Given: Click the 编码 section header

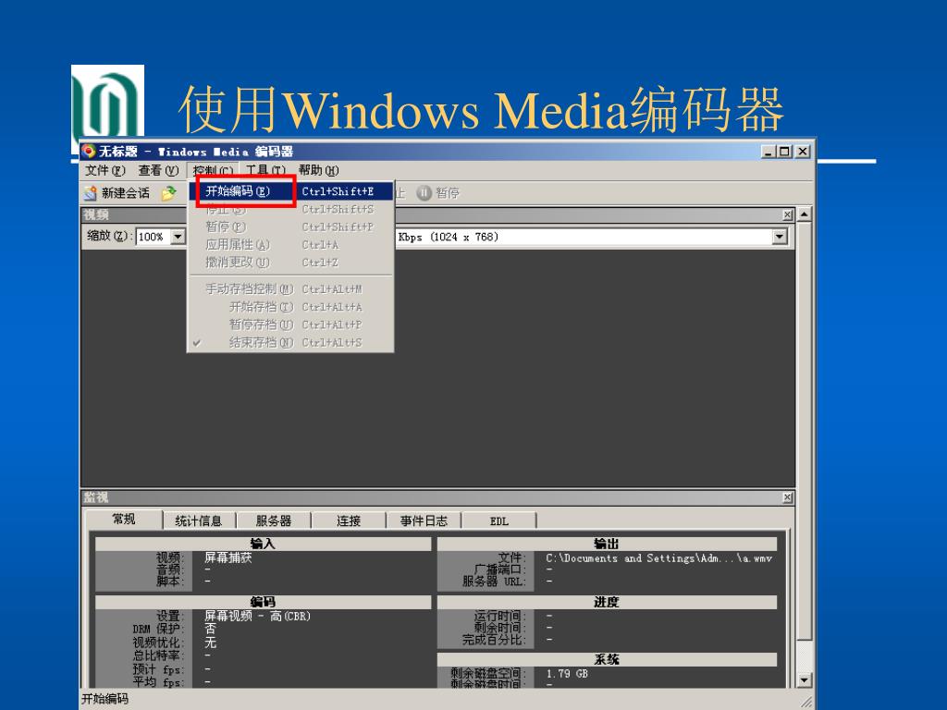Looking at the screenshot, I should tap(263, 602).
